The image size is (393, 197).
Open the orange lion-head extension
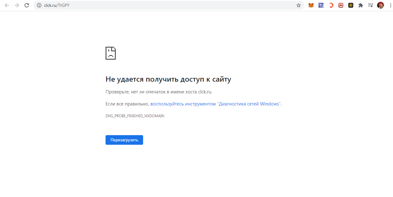point(331,5)
